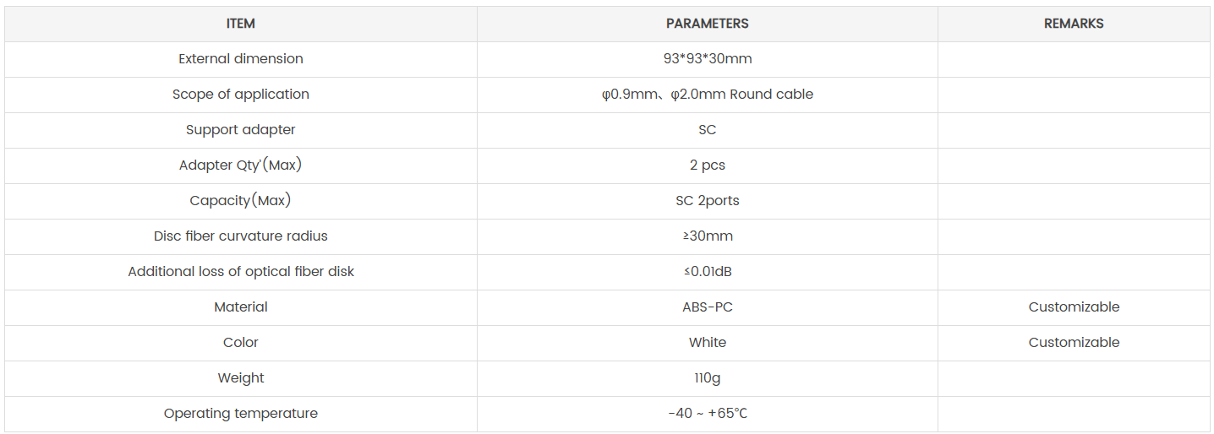Click Additional loss of optical fiber disk
1214x434 pixels.
pyautogui.click(x=241, y=272)
